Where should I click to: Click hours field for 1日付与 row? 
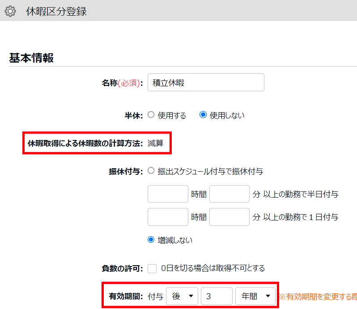168,217
